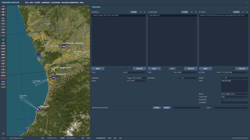
Task: Open the FILE menu
Action: click(x=27, y=2)
